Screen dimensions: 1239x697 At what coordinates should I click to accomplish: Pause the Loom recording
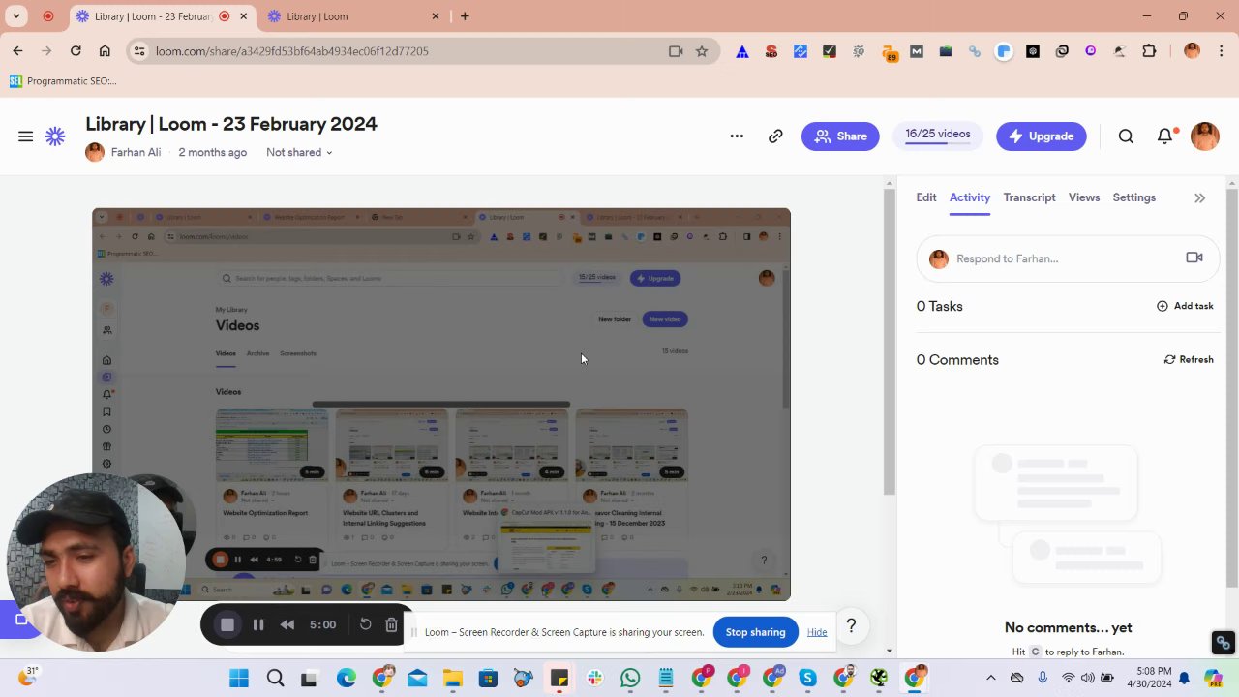(x=258, y=625)
